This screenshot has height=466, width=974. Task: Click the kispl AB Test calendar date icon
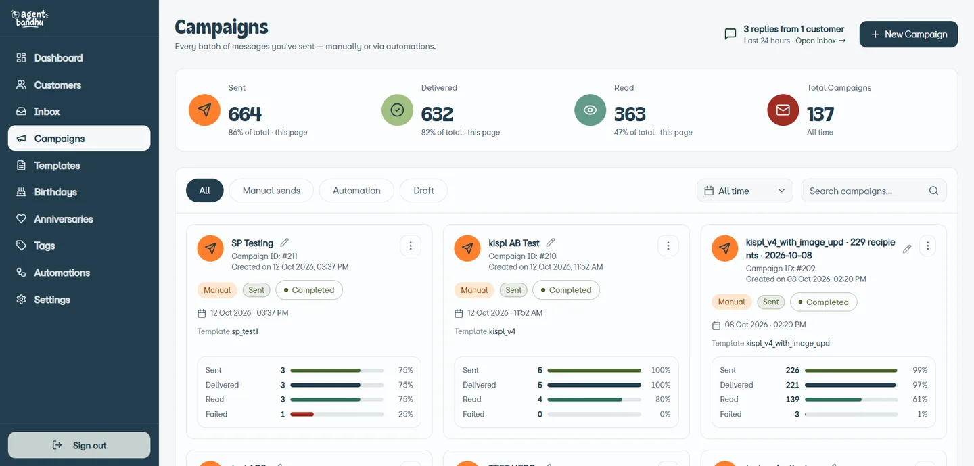coord(459,313)
